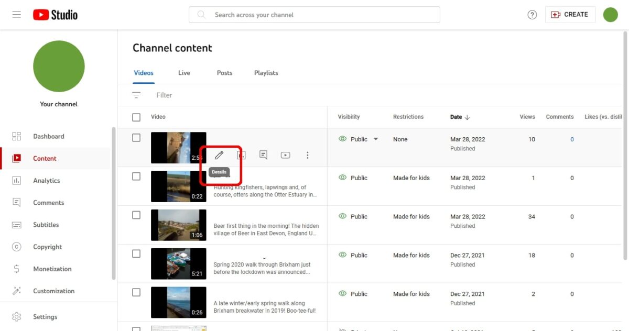Click eye icon on the kingfishers video row
The image size is (629, 331).
[x=343, y=178]
